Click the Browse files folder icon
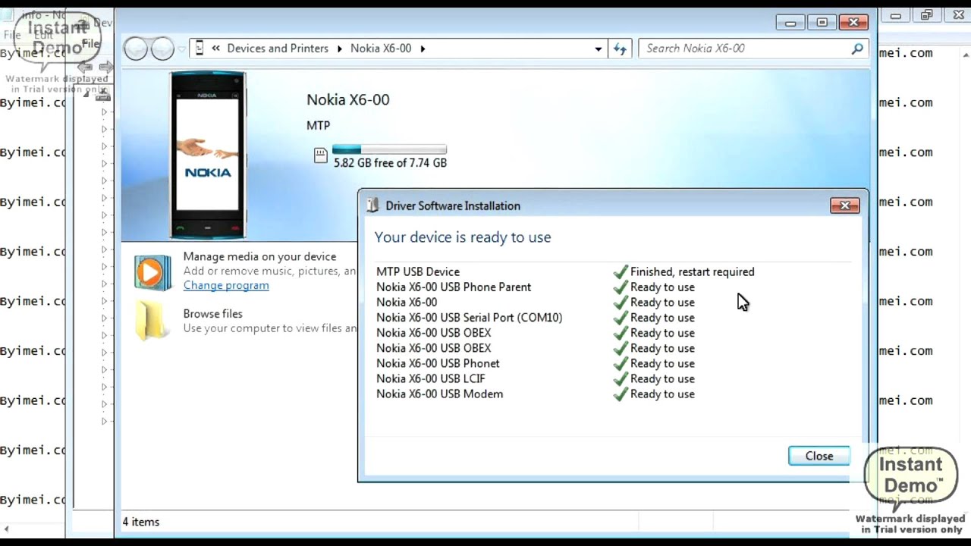The width and height of the screenshot is (971, 546). (152, 320)
